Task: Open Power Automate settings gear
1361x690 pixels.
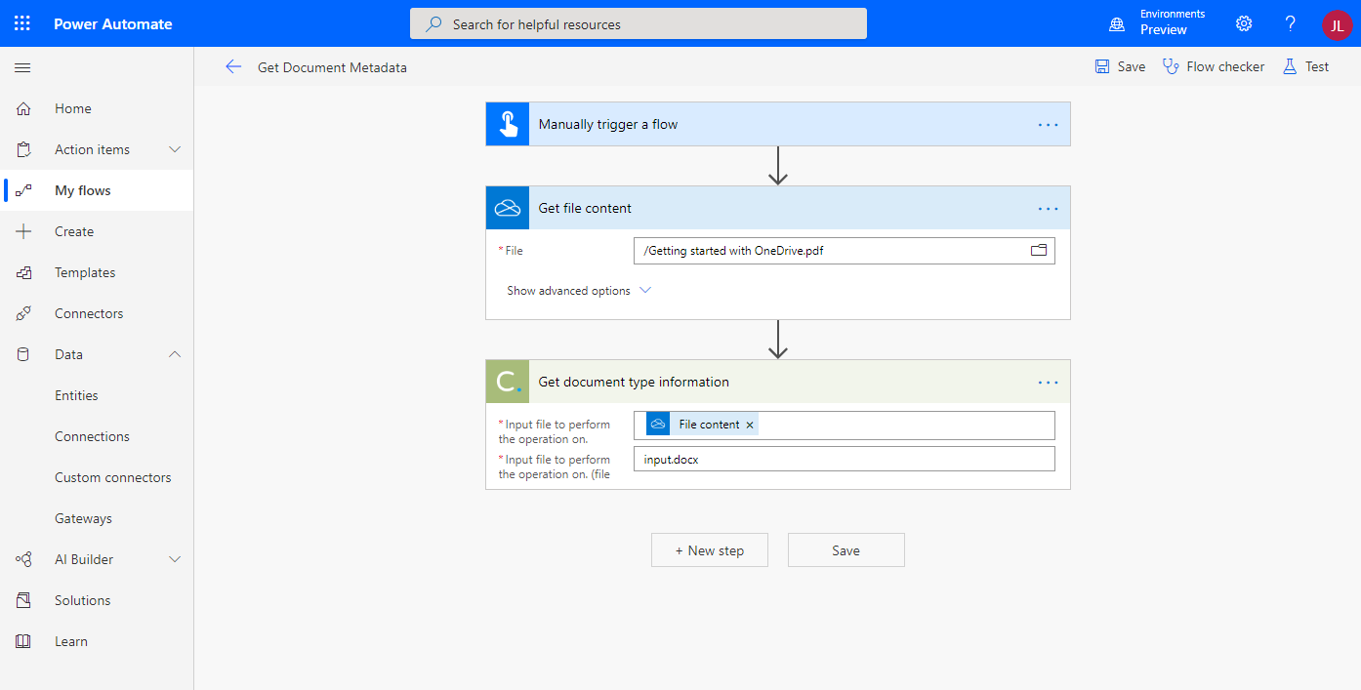Action: pos(1243,23)
